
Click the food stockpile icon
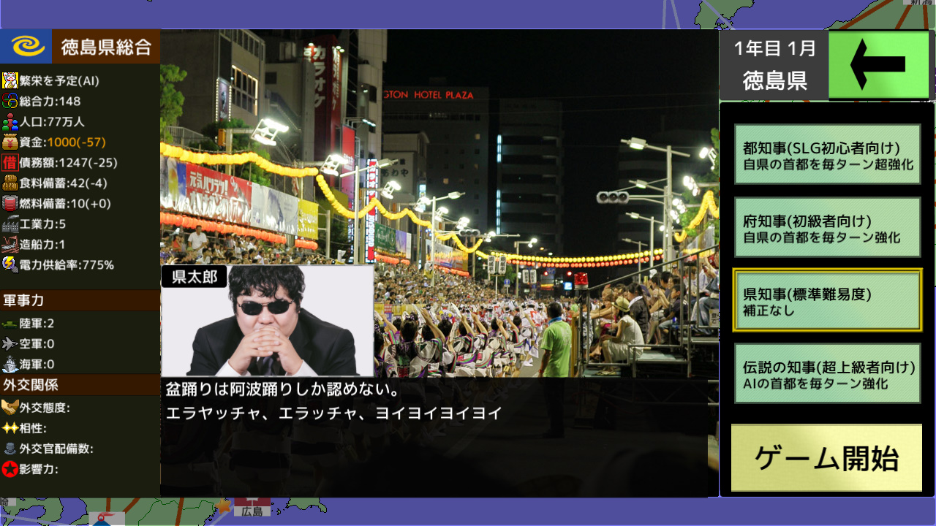[x=10, y=183]
